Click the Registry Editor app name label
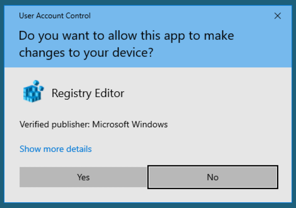The image size is (296, 208). (88, 93)
